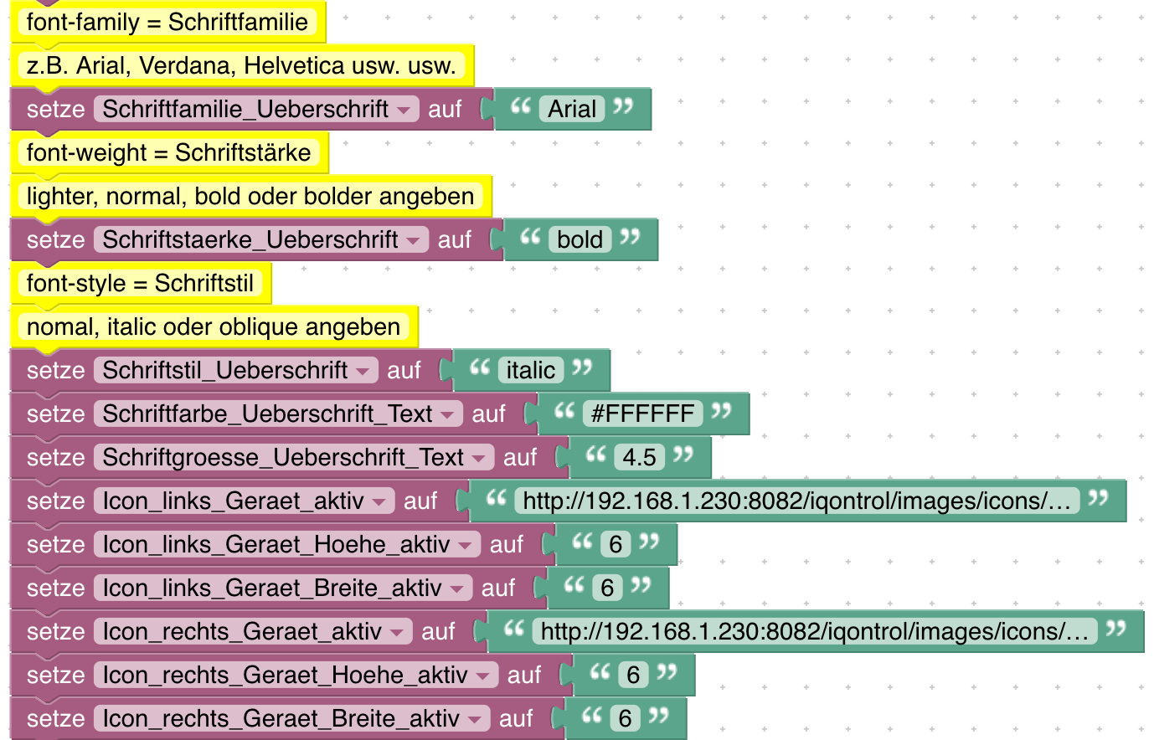The width and height of the screenshot is (1154, 740).
Task: Edit the '6' value of Icon_rechts_Geraet_Hoehe_aktiv
Action: (x=633, y=675)
